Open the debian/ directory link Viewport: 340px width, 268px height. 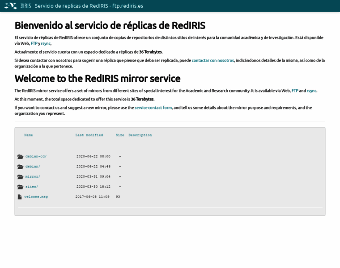click(x=33, y=167)
